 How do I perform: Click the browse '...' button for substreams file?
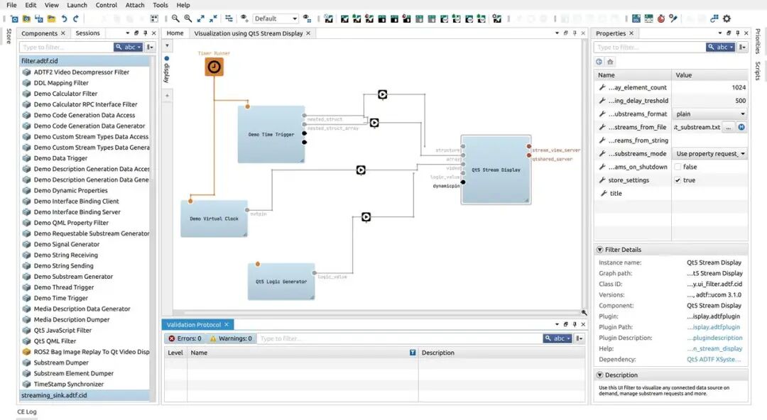click(728, 127)
